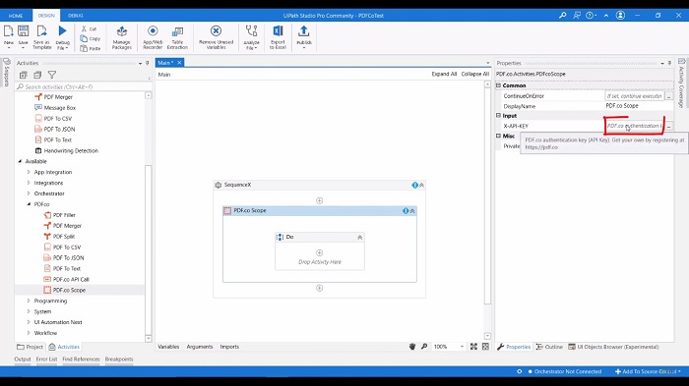
Task: Open UI Objects Browser tab
Action: coord(613,347)
